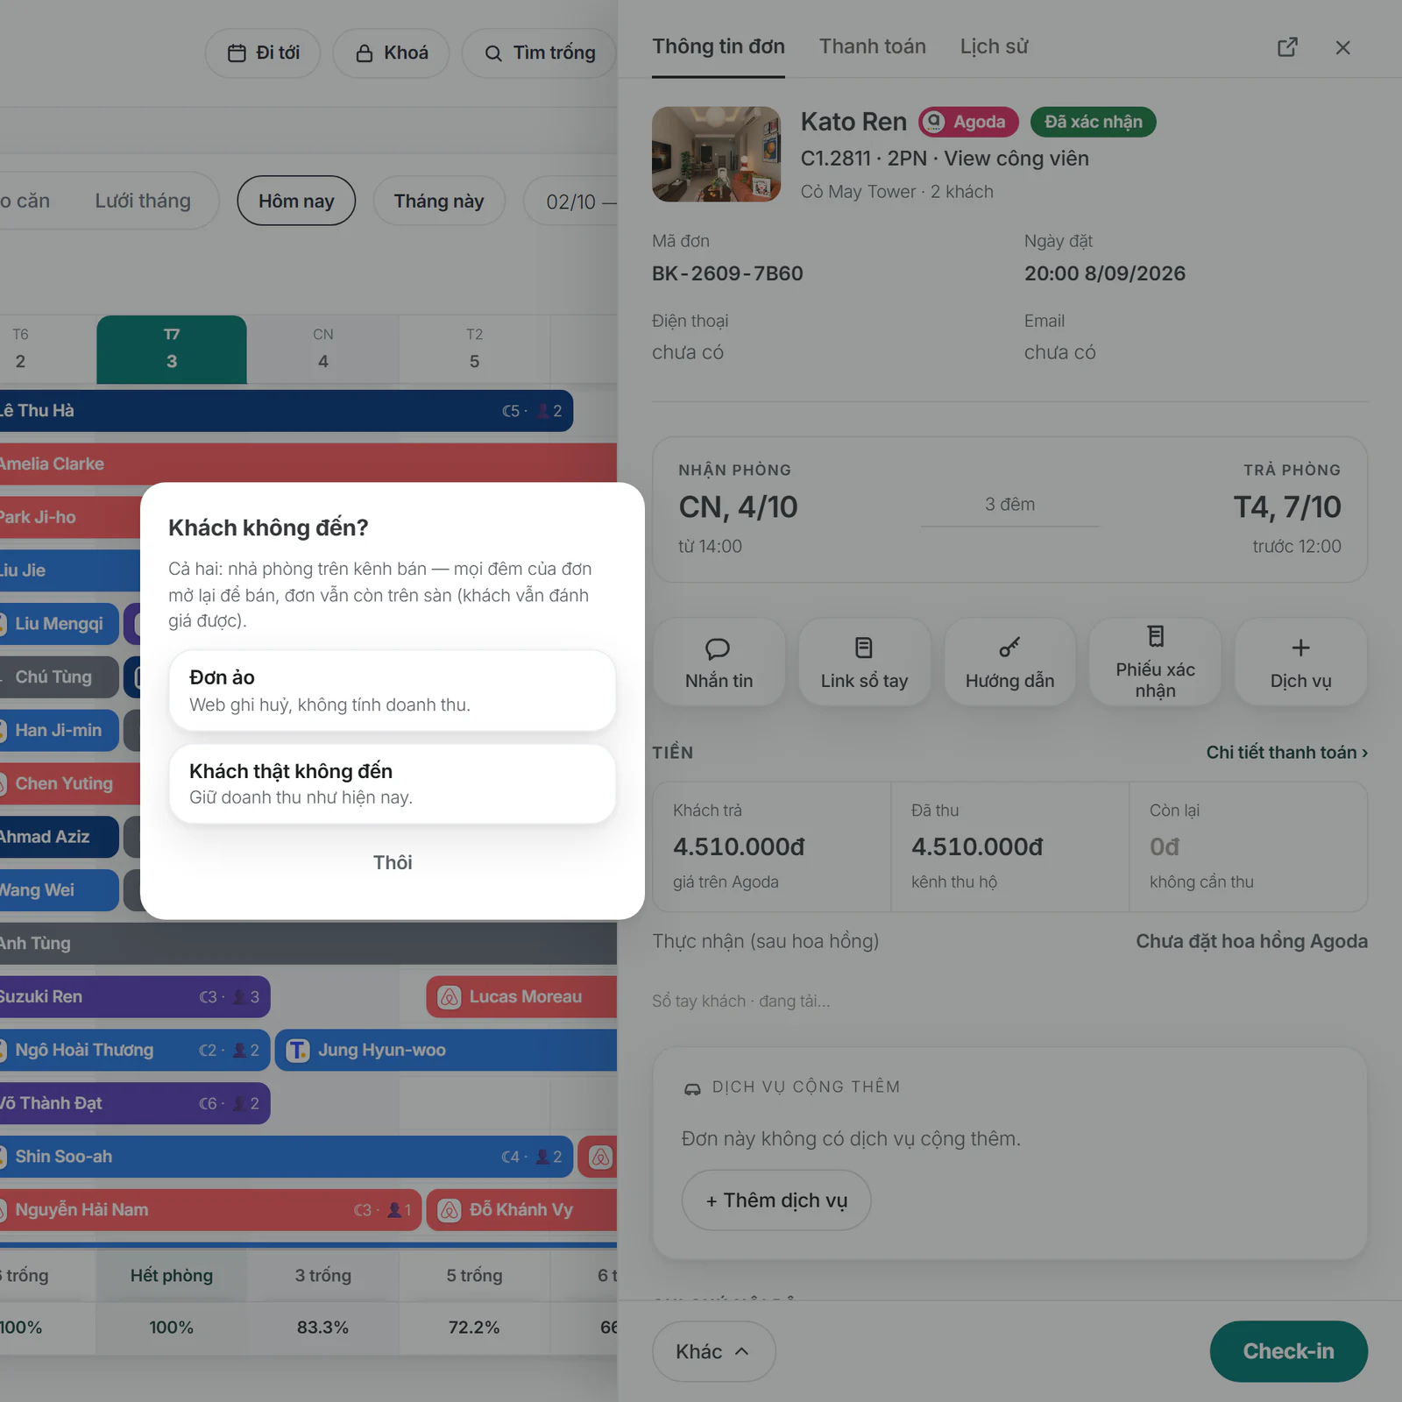The width and height of the screenshot is (1402, 1402).
Task: Open Link sổ tay shortcut
Action: click(x=864, y=662)
